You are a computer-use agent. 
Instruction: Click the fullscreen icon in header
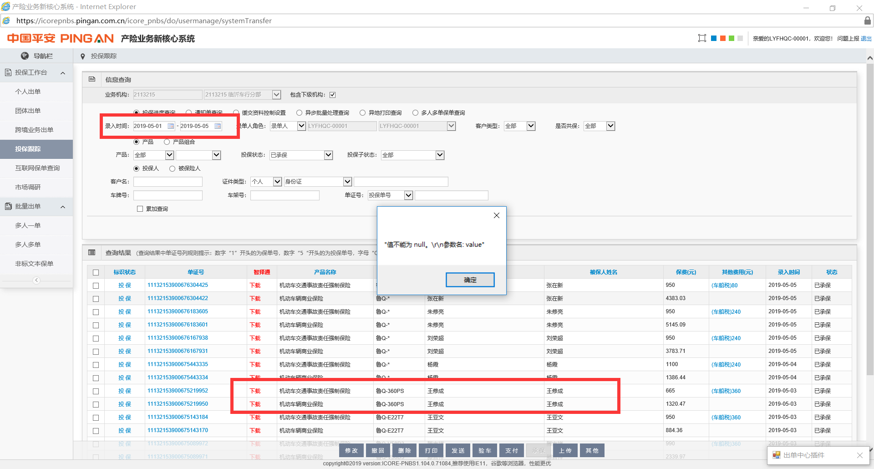pyautogui.click(x=702, y=38)
